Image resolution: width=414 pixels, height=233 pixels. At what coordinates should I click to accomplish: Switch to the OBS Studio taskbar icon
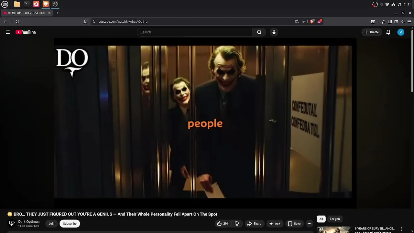(55, 4)
